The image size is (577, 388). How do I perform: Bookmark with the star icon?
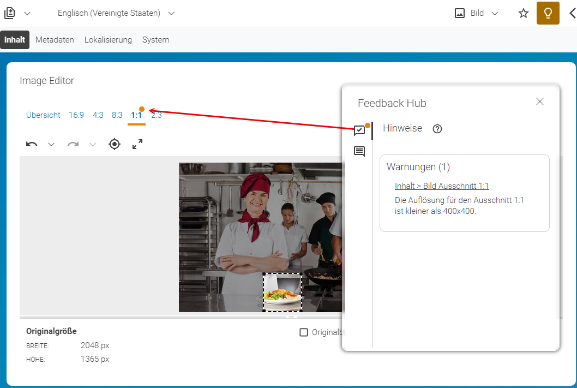523,13
